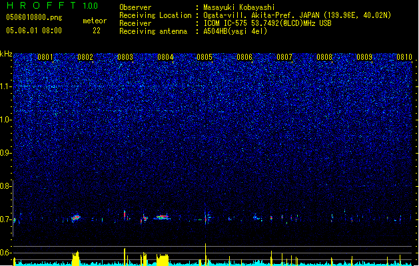This screenshot has height=266, width=419.
Task: Click the 0807 time marker
Action: (284, 57)
